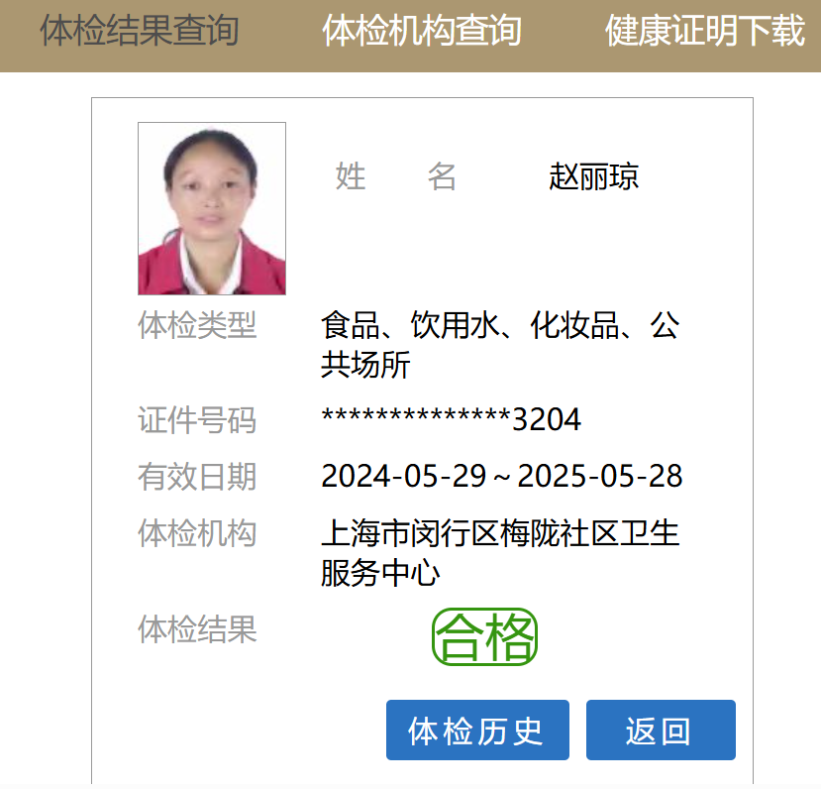
Task: Click the 姓名 field label
Action: (396, 176)
